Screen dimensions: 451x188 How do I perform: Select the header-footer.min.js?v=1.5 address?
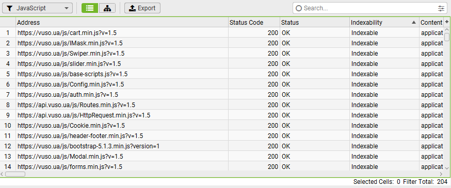(80, 136)
